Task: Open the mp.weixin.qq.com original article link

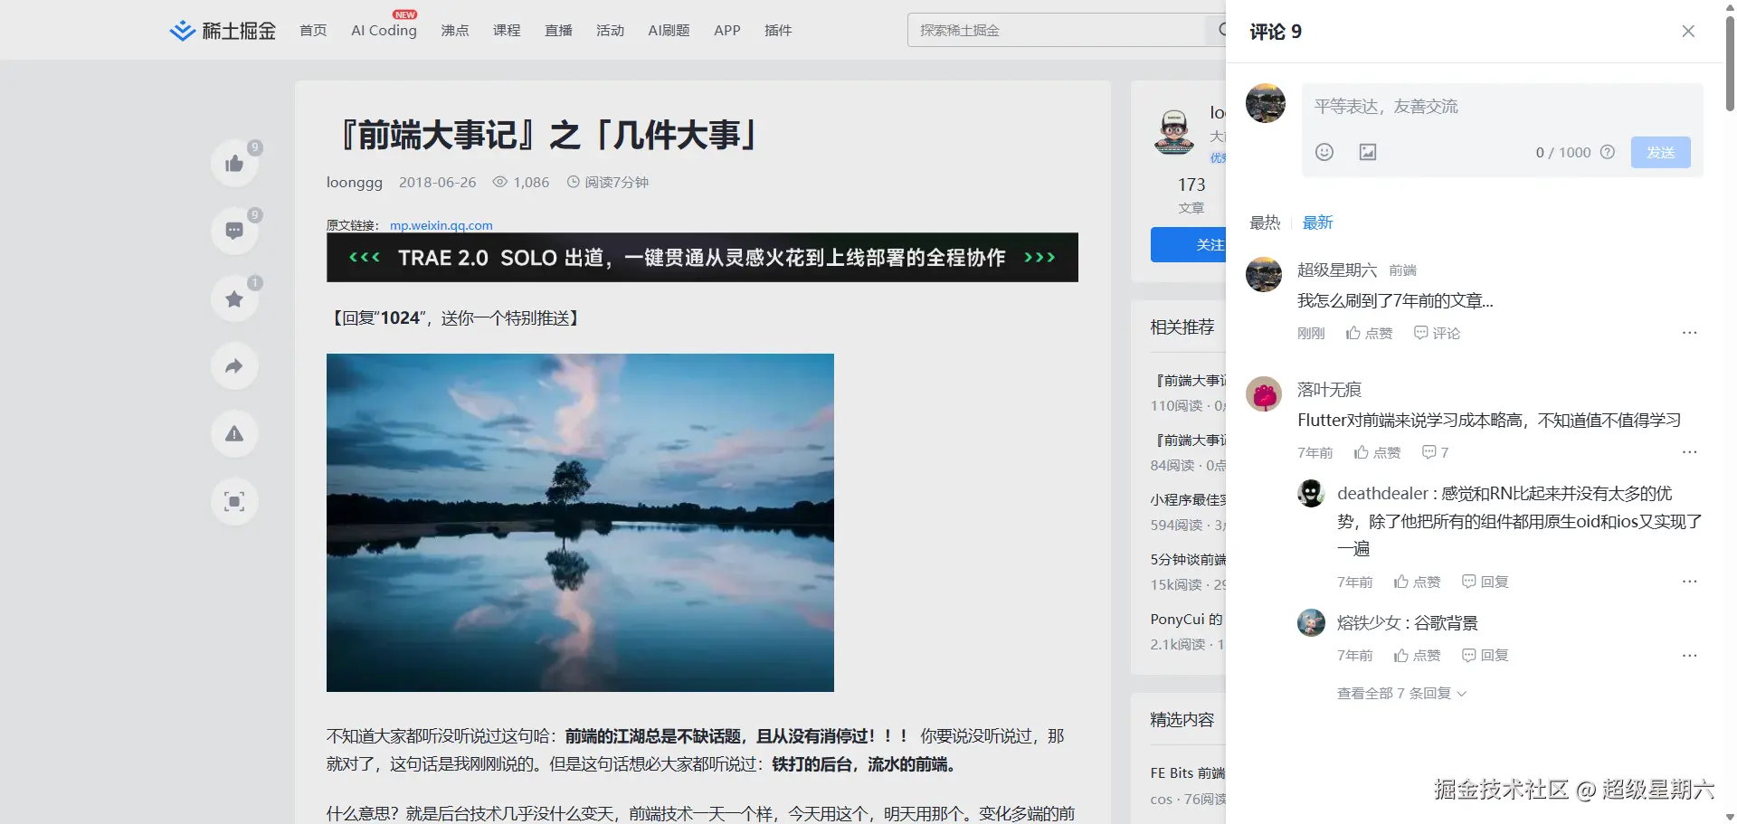Action: point(441,224)
